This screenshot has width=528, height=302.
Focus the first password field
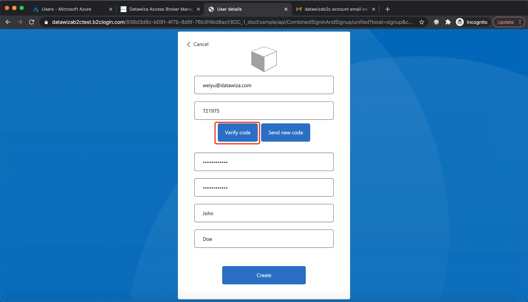coord(264,162)
